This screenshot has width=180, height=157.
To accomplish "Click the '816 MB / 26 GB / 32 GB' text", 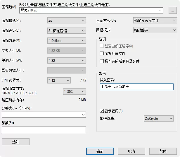I will 19,93.
